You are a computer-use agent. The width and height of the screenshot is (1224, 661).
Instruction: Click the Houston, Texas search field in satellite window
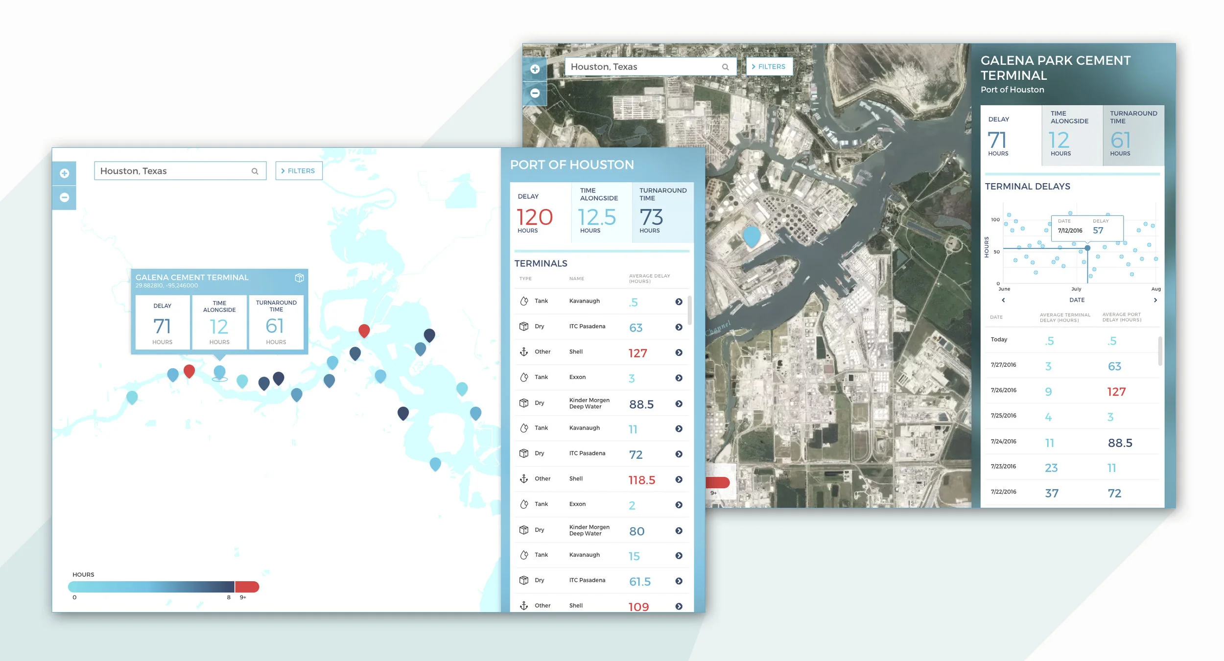651,67
